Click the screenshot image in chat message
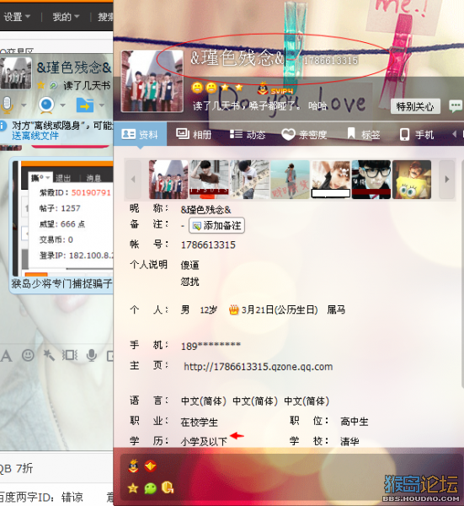464x506 pixels. click(62, 218)
